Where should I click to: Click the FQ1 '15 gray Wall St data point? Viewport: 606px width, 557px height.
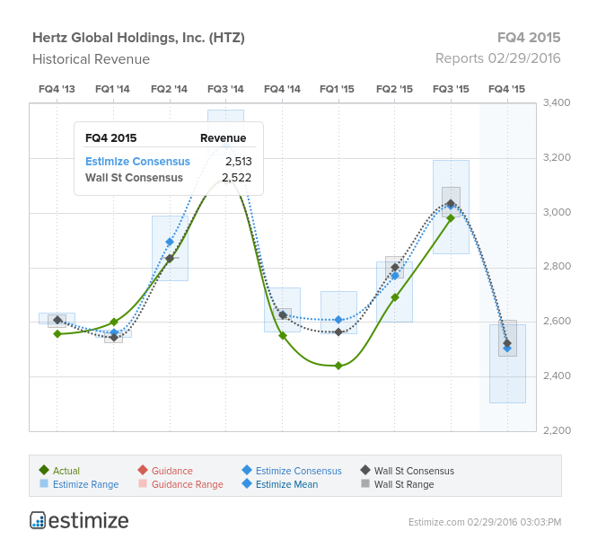(338, 332)
